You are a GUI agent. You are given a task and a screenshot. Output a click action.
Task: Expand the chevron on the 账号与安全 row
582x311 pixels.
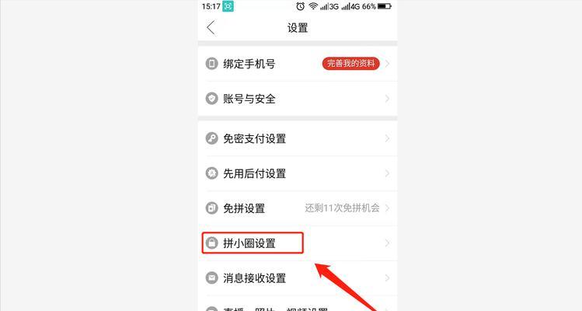point(387,99)
